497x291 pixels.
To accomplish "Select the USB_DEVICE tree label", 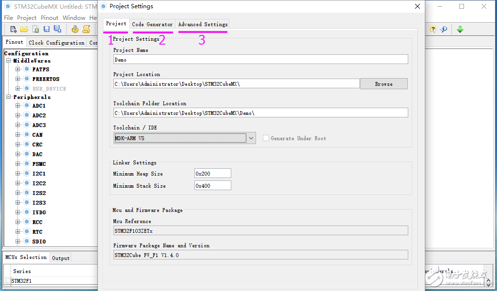I will 49,88.
